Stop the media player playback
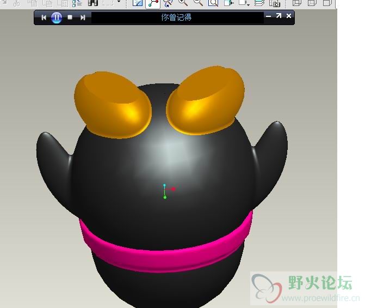This screenshot has height=308, width=365. point(70,17)
